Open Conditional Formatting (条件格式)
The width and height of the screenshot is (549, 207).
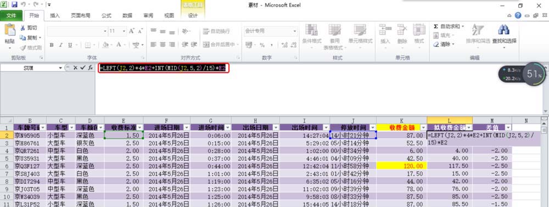click(x=312, y=36)
